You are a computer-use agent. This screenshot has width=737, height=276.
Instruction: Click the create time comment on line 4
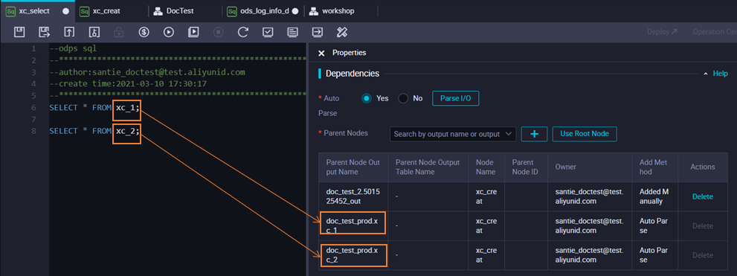[129, 84]
